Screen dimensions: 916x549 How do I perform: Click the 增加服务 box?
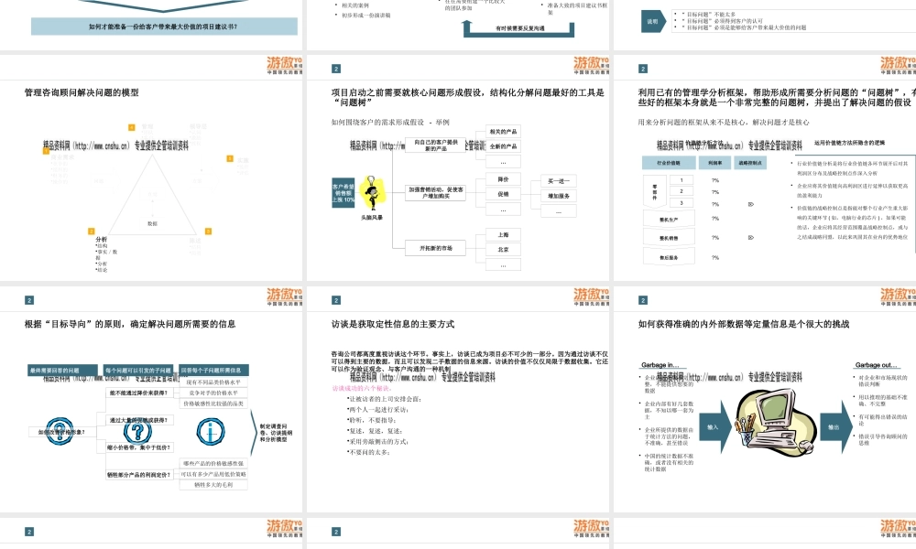click(559, 196)
